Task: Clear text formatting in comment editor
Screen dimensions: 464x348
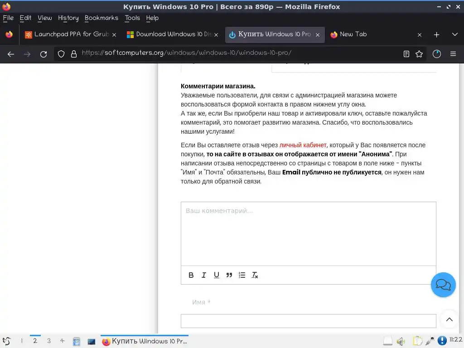Action: (x=255, y=275)
